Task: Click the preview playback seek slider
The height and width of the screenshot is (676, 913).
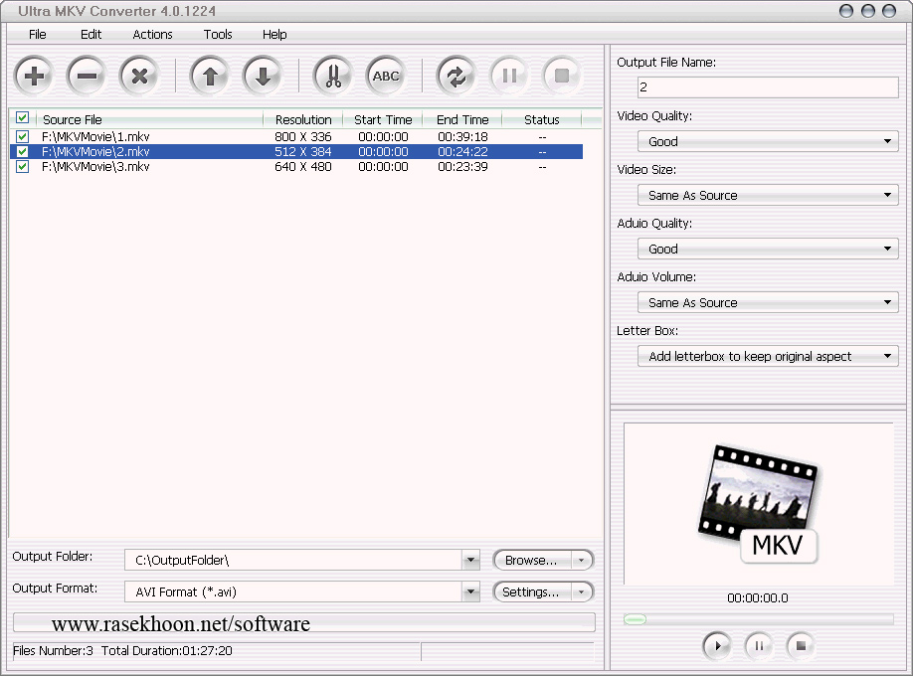Action: [x=760, y=619]
